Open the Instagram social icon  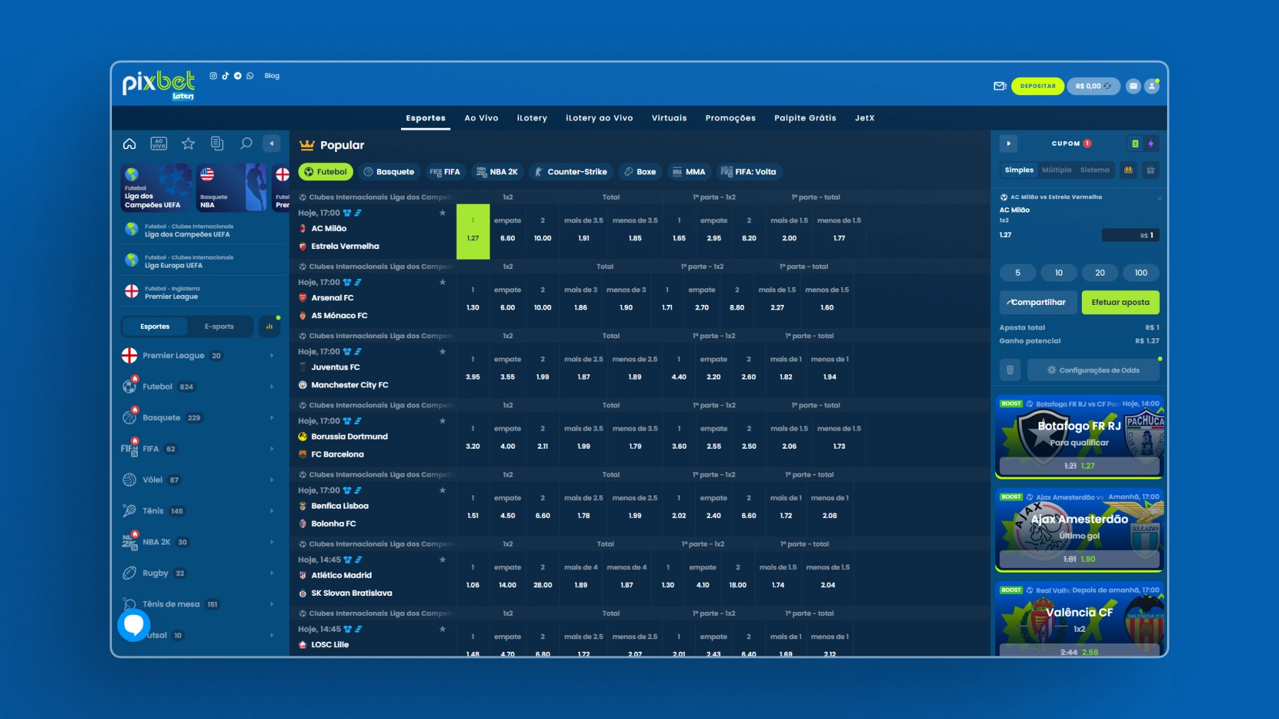click(x=213, y=76)
